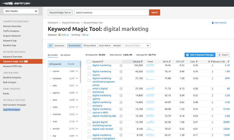Change the India database dropdown
234x140 pixels.
click(63, 35)
